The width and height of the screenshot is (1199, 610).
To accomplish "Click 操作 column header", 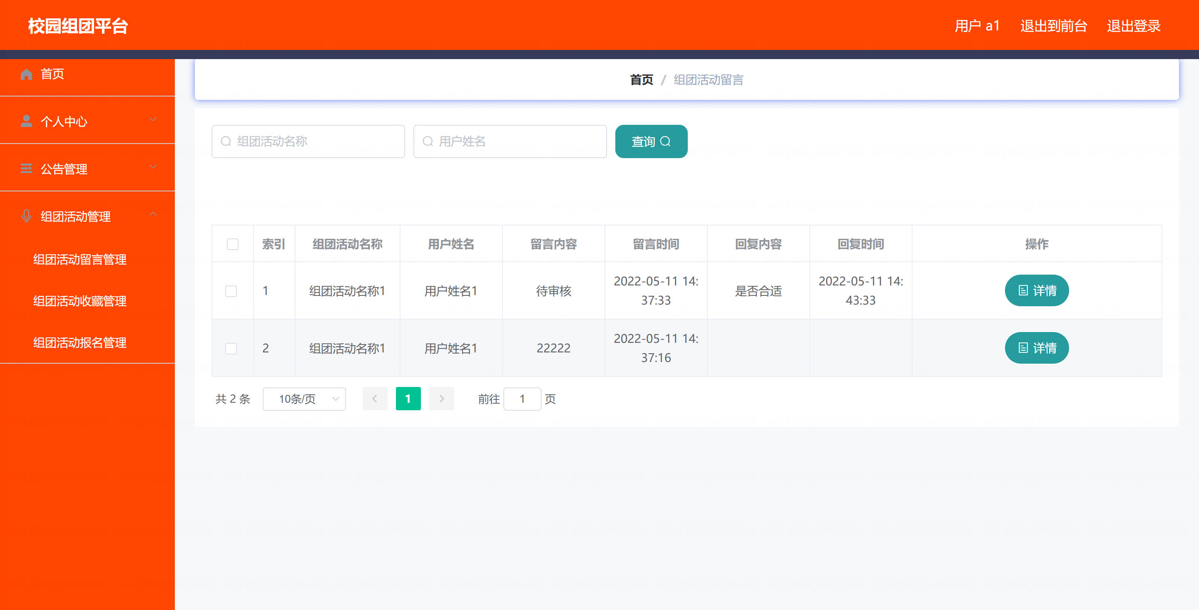I will [x=1037, y=244].
